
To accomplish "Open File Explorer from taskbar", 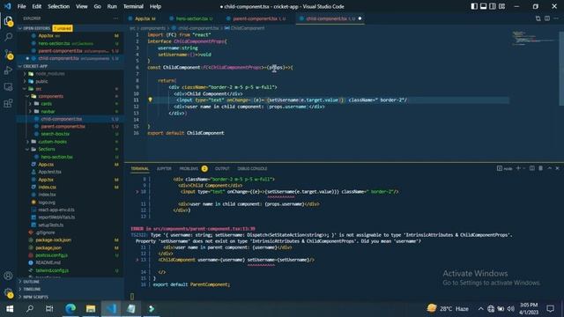I will [91, 309].
